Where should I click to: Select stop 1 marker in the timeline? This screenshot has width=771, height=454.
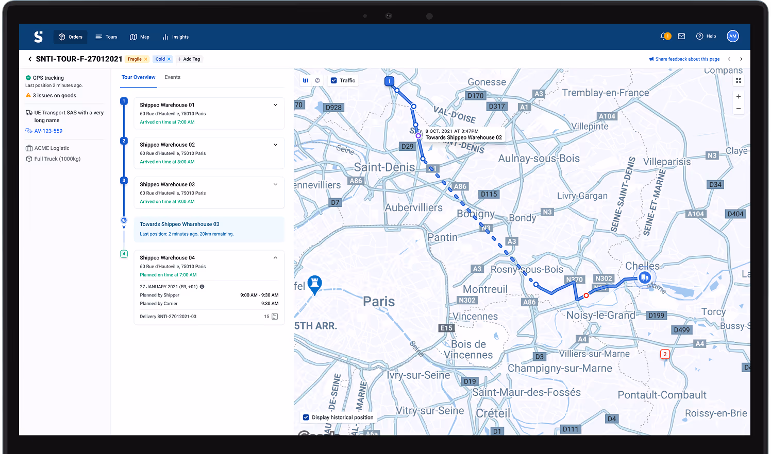[124, 101]
